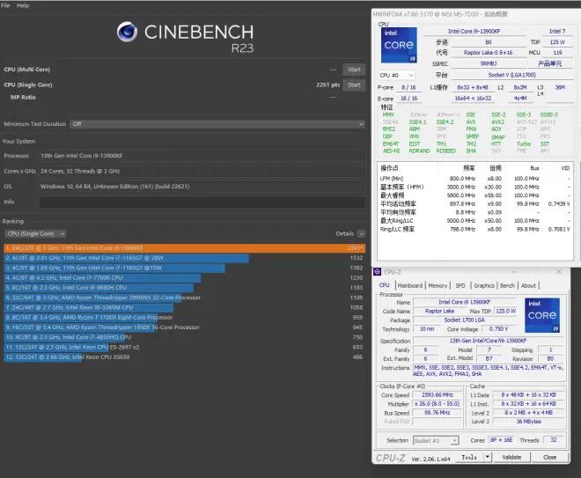The image size is (581, 478).
Task: Open the Help menu in Cinebench
Action: [23, 5]
